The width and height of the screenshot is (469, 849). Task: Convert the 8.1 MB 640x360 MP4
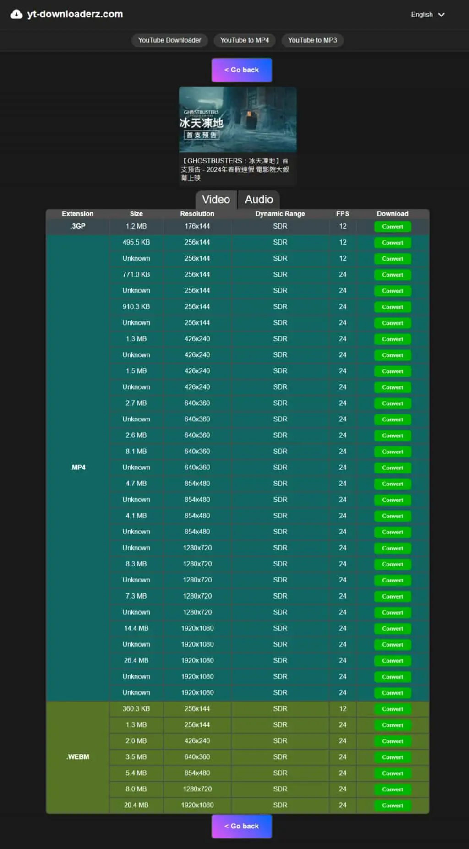pyautogui.click(x=393, y=452)
